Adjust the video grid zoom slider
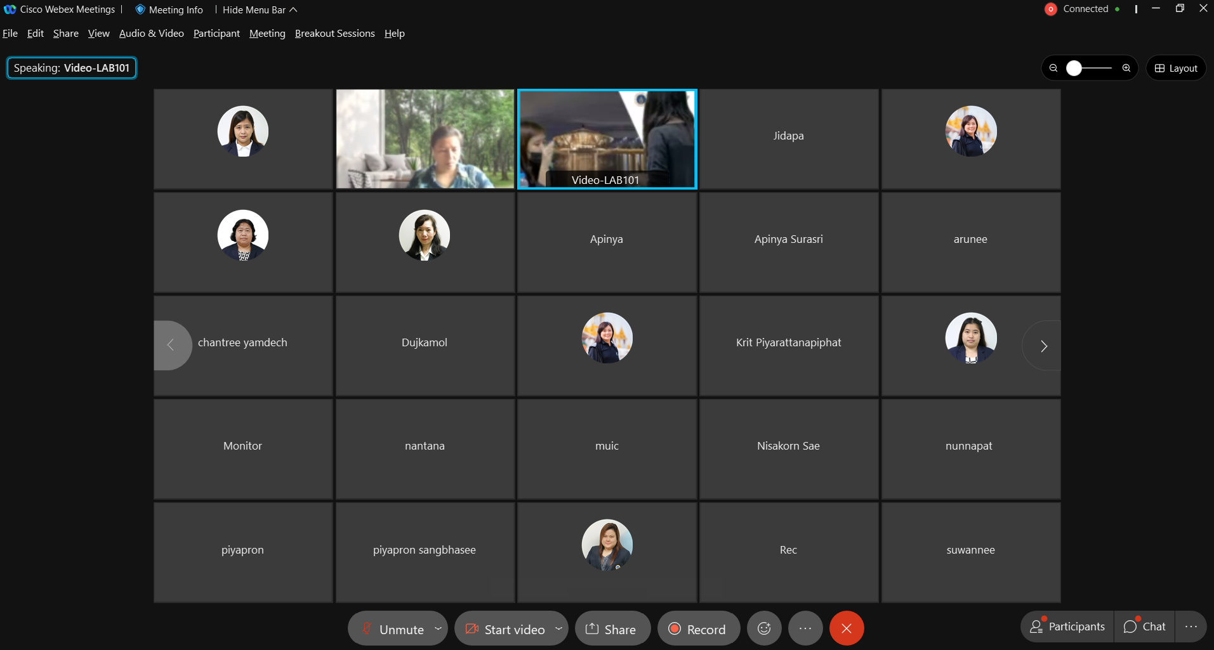The height and width of the screenshot is (650, 1214). pyautogui.click(x=1074, y=68)
